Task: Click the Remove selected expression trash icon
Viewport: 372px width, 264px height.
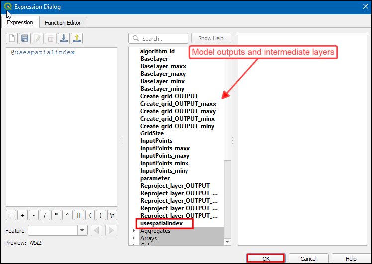Action: [51, 38]
